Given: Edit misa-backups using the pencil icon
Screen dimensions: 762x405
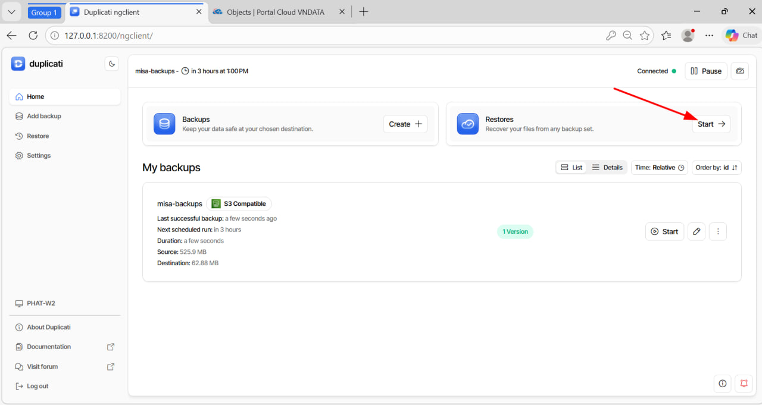Looking at the screenshot, I should point(697,231).
